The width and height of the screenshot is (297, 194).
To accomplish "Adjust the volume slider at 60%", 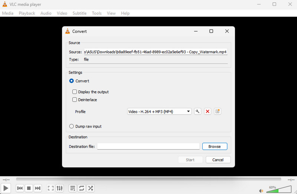I will tap(279, 190).
